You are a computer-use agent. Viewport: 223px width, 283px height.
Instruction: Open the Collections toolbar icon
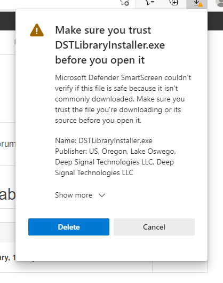click(x=173, y=2)
